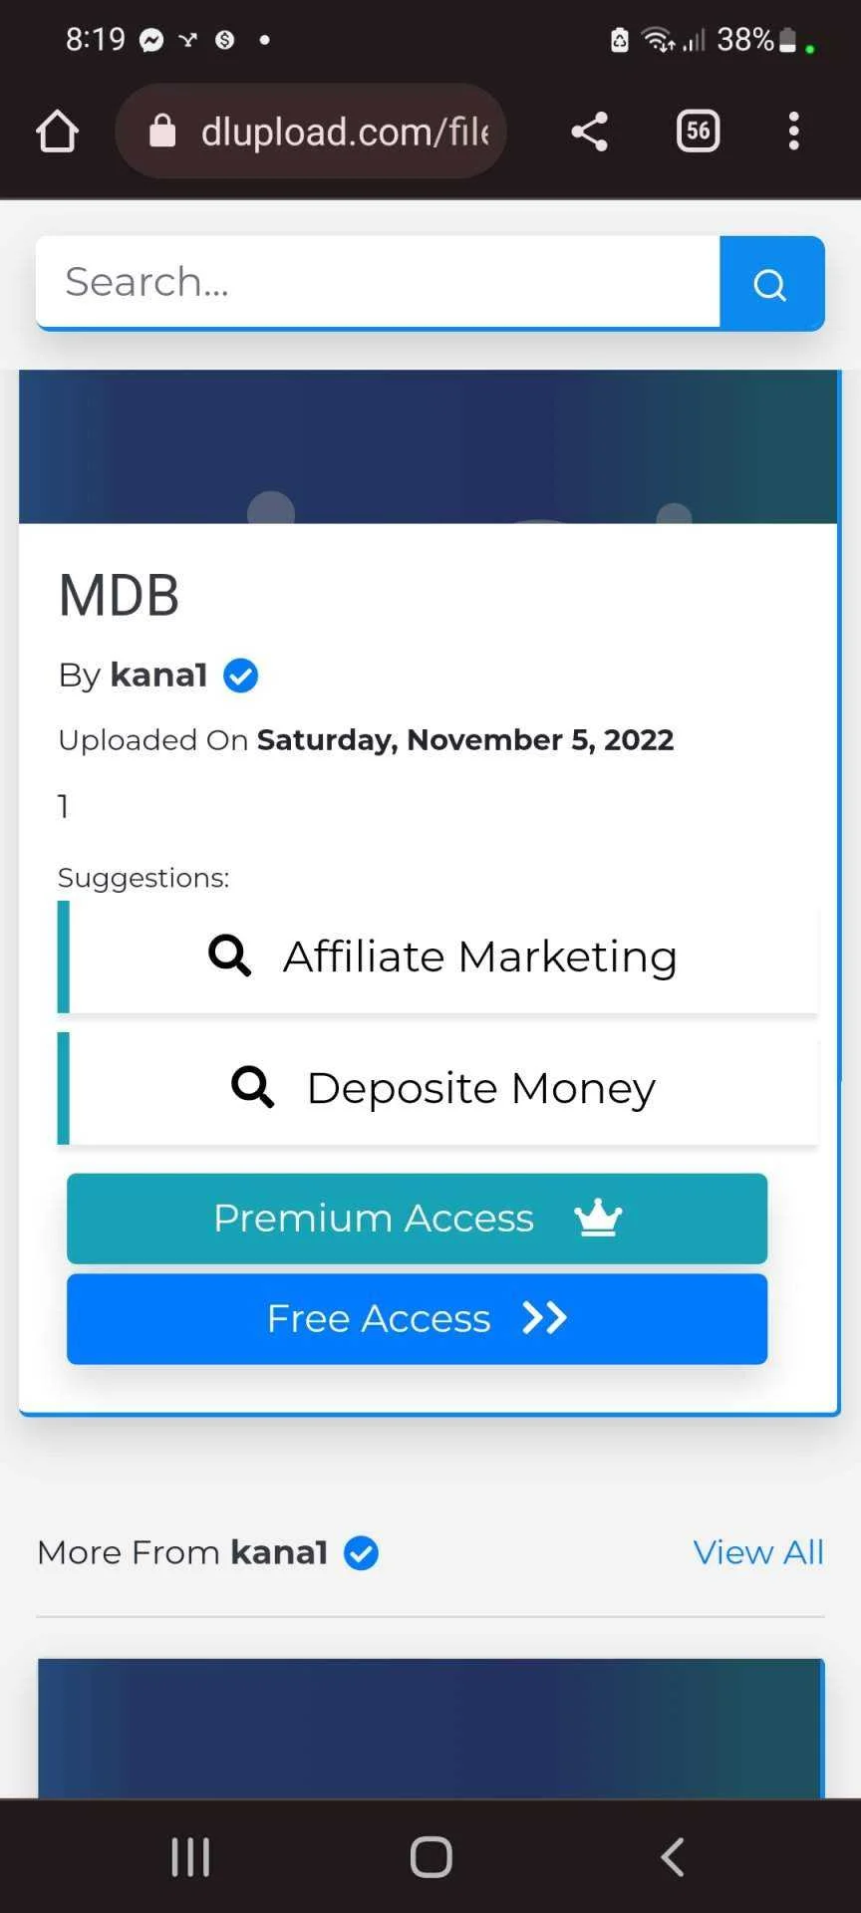Select the Deposite Money suggestion
This screenshot has width=861, height=1913.
pyautogui.click(x=438, y=1088)
